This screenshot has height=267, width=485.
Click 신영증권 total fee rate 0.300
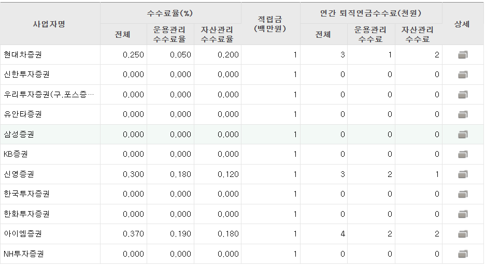click(x=133, y=174)
